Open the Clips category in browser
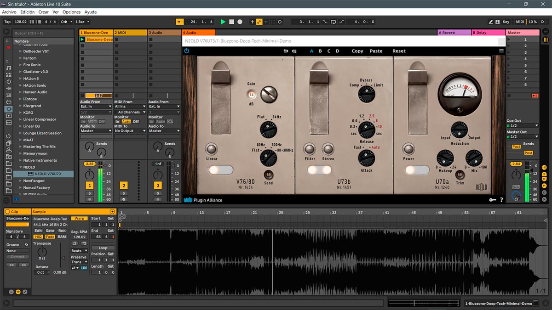Viewport: 552px width, 310px height. click(x=9, y=116)
